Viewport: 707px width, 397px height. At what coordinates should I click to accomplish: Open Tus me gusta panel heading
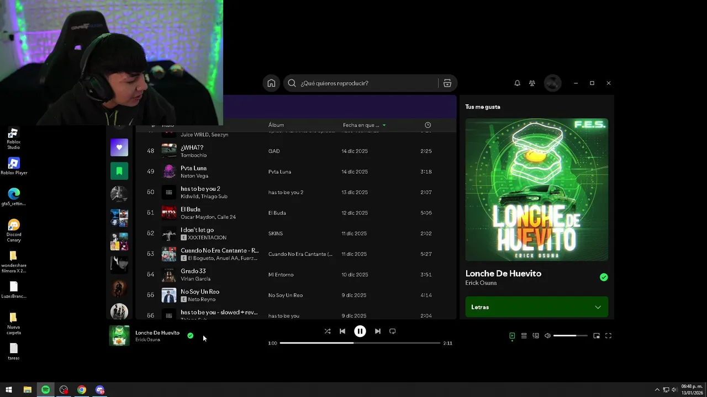(x=483, y=107)
